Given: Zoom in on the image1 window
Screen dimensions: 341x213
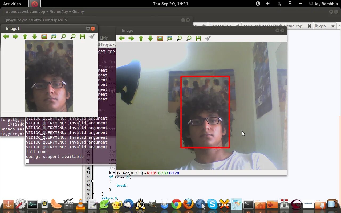Looking at the screenshot, I should 63,36.
